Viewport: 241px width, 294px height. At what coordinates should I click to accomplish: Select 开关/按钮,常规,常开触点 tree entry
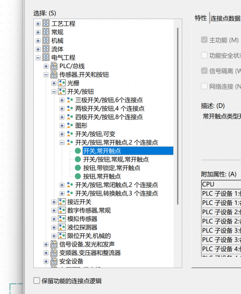point(116,159)
